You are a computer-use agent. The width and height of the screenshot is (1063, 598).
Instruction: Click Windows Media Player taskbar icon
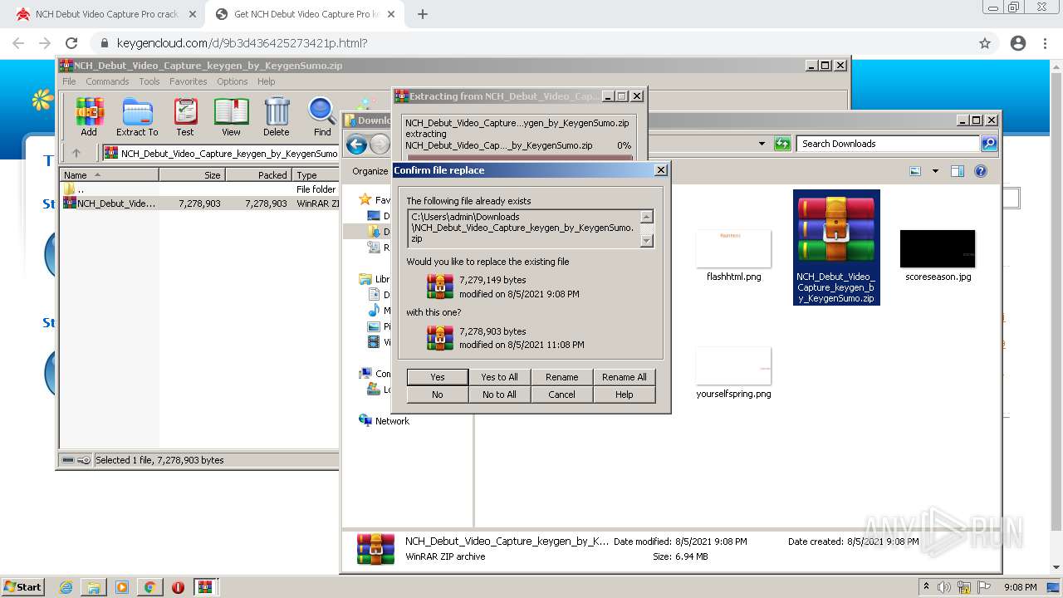[x=122, y=587]
